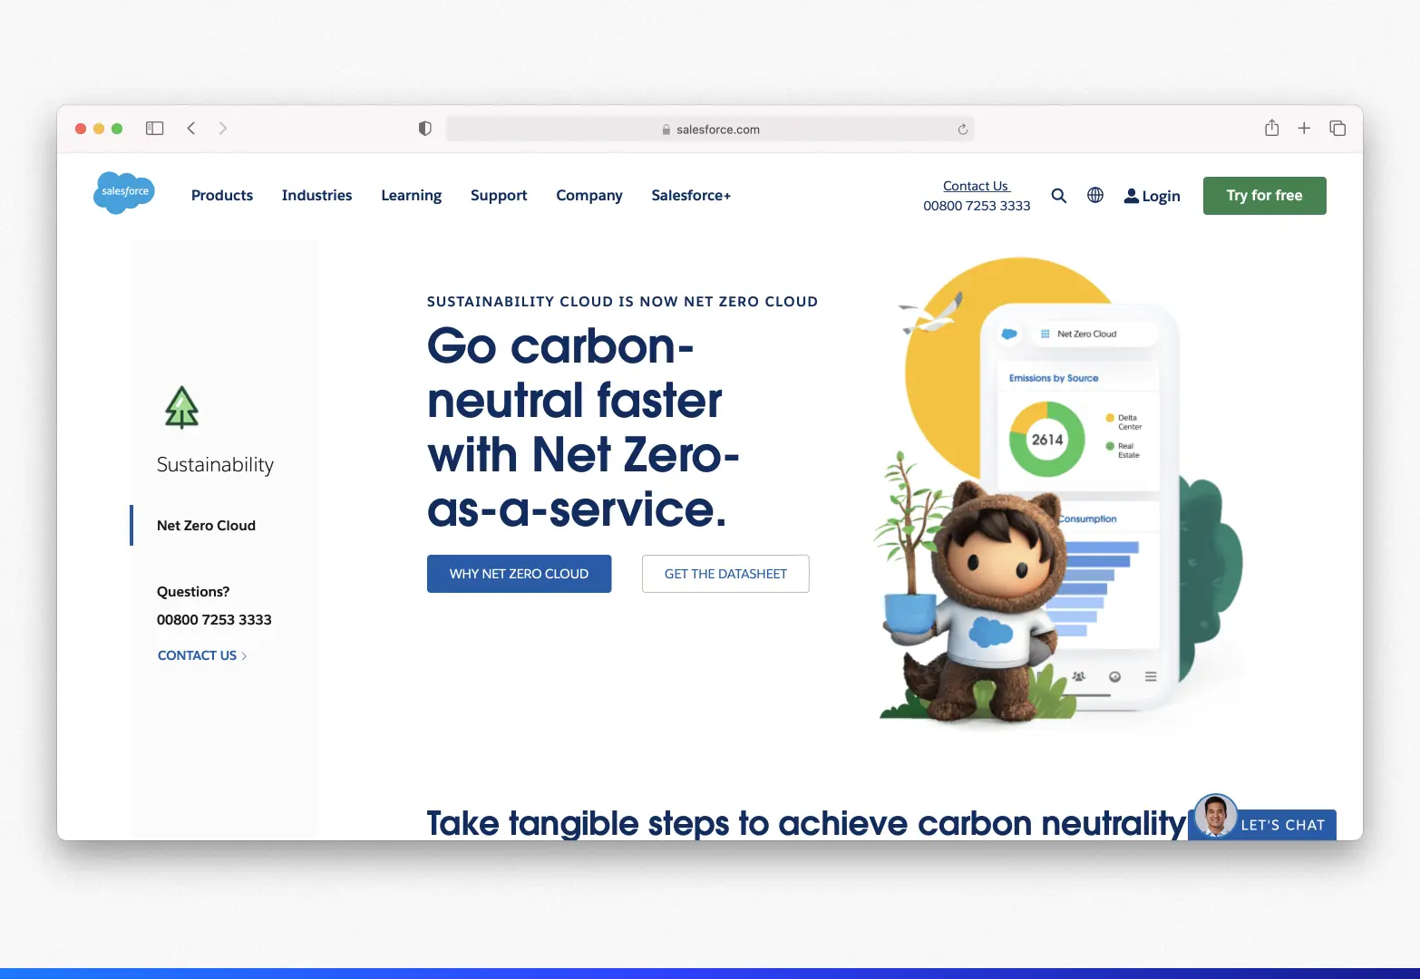The height and width of the screenshot is (979, 1420).
Task: Open the Products navigation menu
Action: point(221,195)
